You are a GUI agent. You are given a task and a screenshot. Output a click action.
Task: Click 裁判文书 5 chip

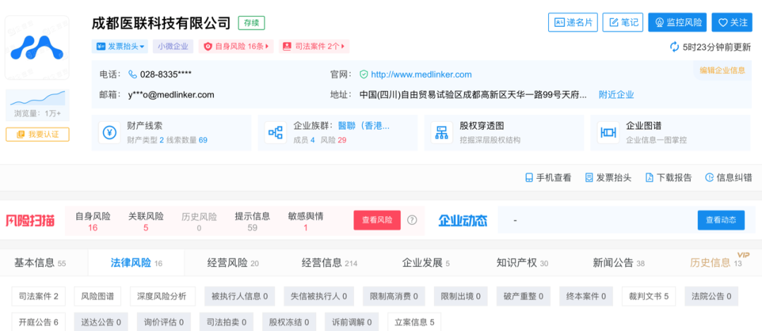(x=649, y=296)
